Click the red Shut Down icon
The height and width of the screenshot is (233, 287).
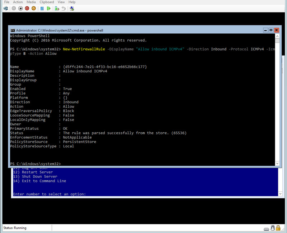tap(27, 8)
